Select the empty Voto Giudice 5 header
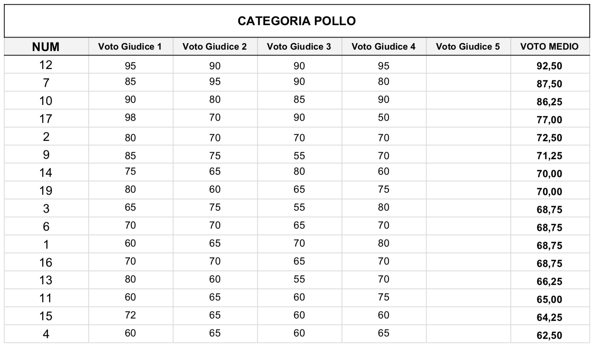Viewport: 594px width, 349px height. tap(468, 46)
